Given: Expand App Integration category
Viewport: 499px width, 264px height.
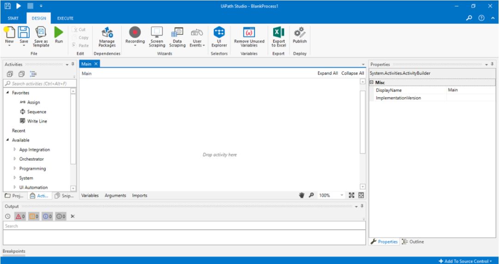Looking at the screenshot, I should [15, 149].
